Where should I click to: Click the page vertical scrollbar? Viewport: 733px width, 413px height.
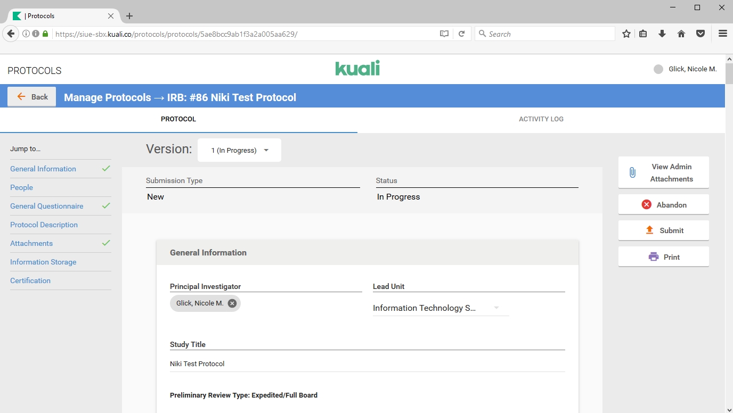point(729,75)
